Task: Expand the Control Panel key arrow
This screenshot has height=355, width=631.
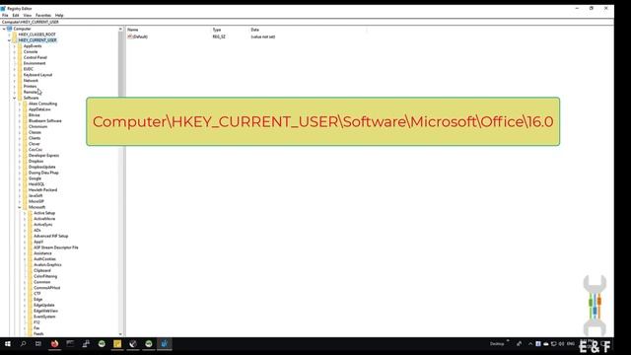Action: pos(15,57)
